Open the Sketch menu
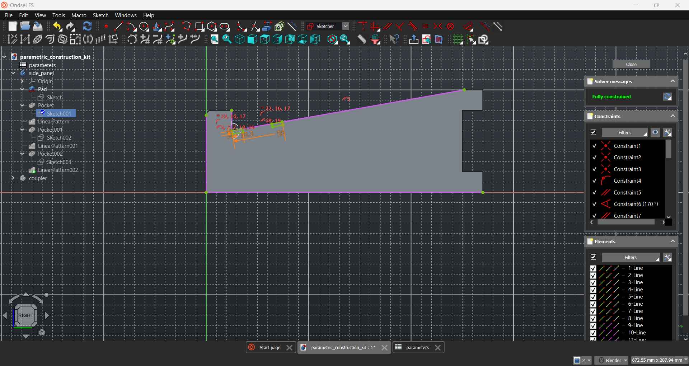The image size is (689, 366). 100,15
